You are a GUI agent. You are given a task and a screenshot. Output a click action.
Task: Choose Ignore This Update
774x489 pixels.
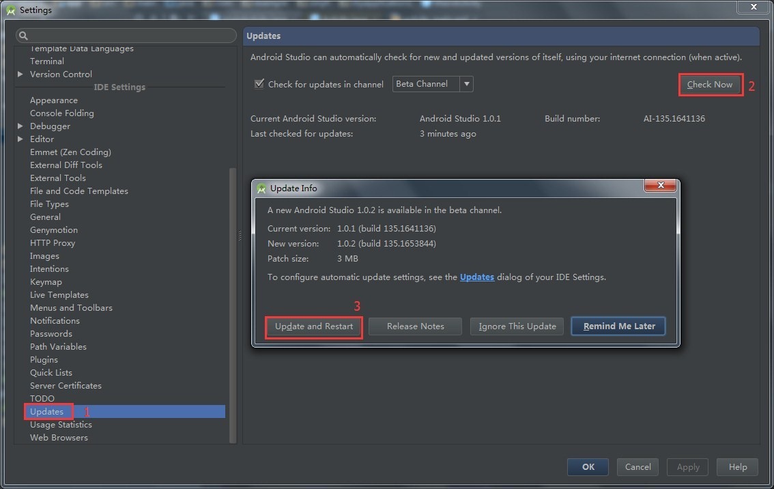(517, 326)
